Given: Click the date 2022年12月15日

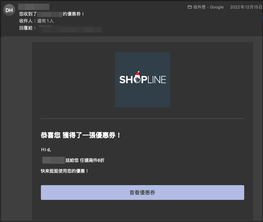Looking at the screenshot, I should [246, 7].
